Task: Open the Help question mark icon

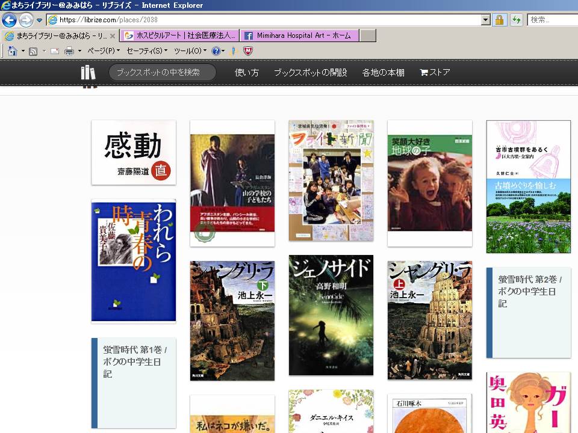Action: (x=216, y=51)
